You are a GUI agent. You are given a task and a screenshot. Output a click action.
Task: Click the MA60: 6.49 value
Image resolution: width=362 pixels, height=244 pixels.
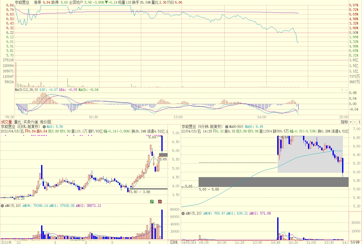pyautogui.click(x=254, y=127)
